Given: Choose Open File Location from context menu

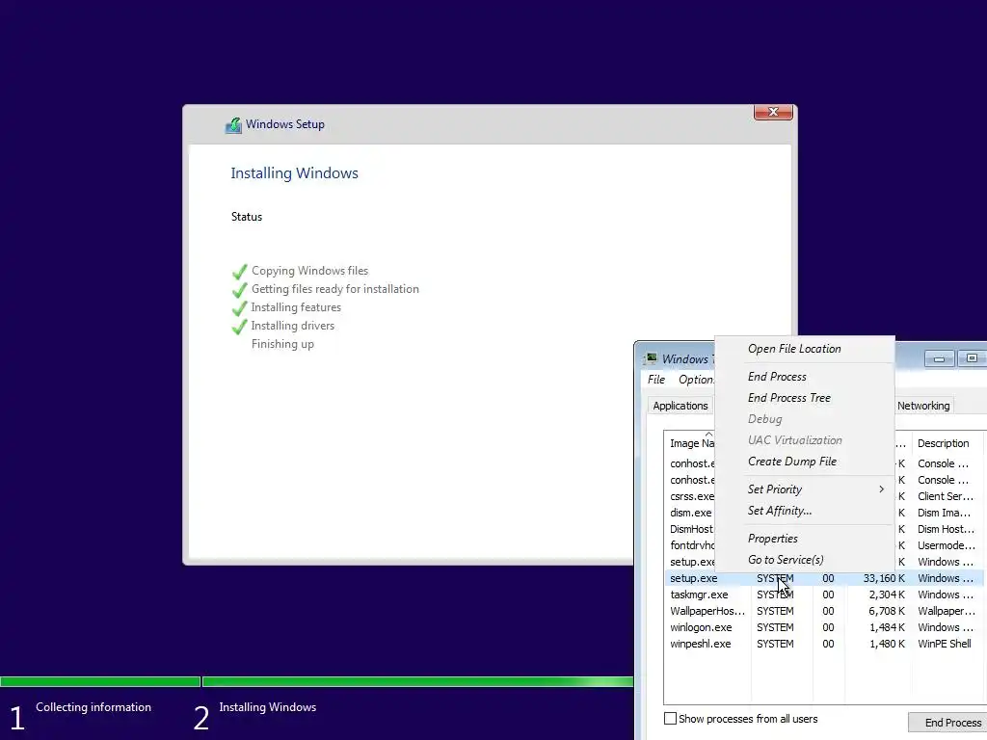Looking at the screenshot, I should pyautogui.click(x=794, y=349).
